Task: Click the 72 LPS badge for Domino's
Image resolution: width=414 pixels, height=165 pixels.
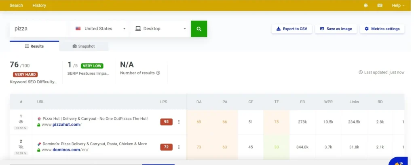Action: [166, 147]
